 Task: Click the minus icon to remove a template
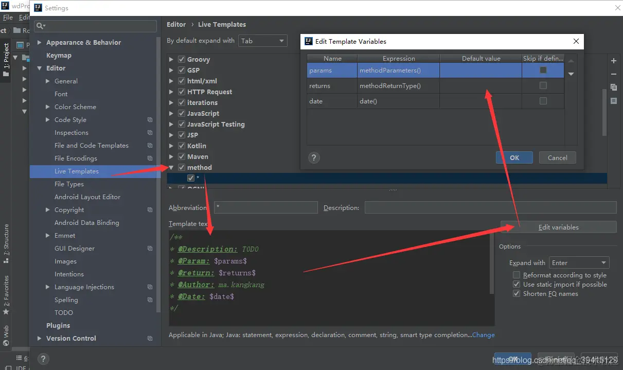(x=614, y=74)
